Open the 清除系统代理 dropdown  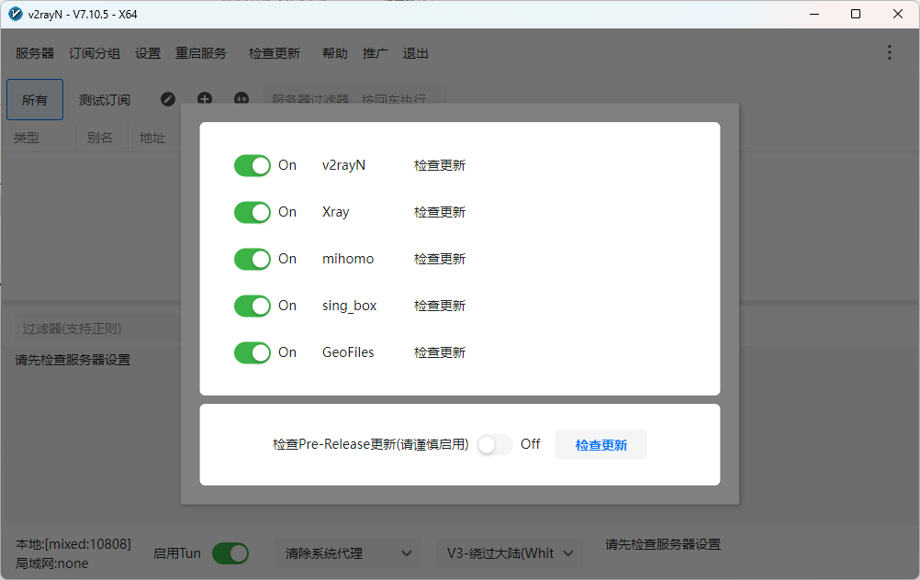[x=348, y=553]
